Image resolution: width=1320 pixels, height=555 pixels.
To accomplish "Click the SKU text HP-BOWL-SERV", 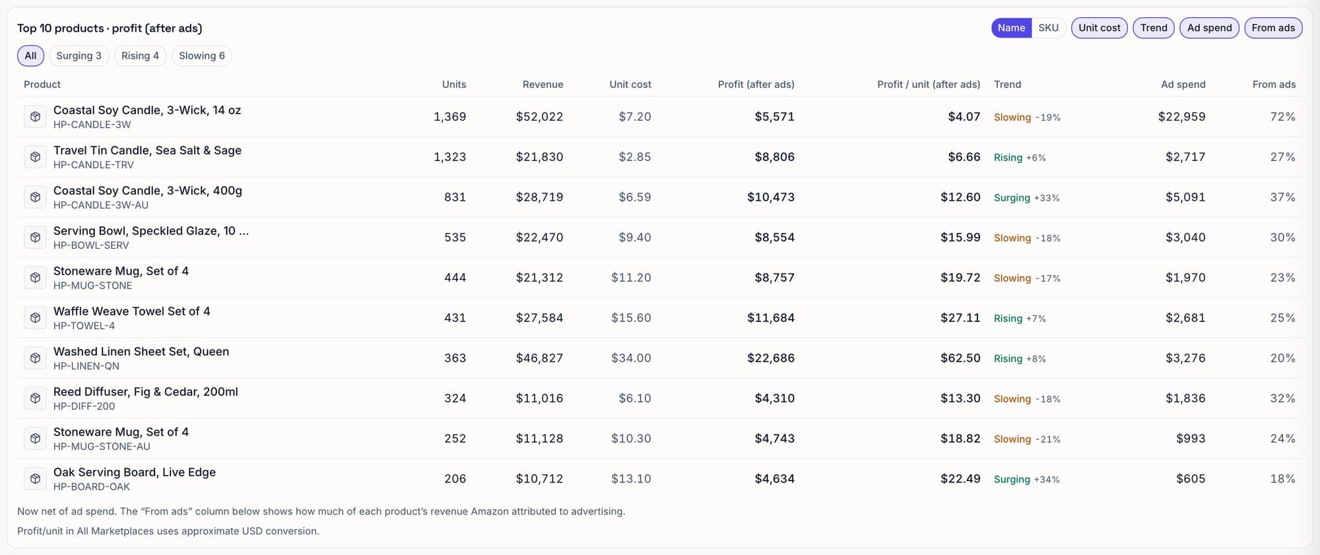I will [91, 245].
